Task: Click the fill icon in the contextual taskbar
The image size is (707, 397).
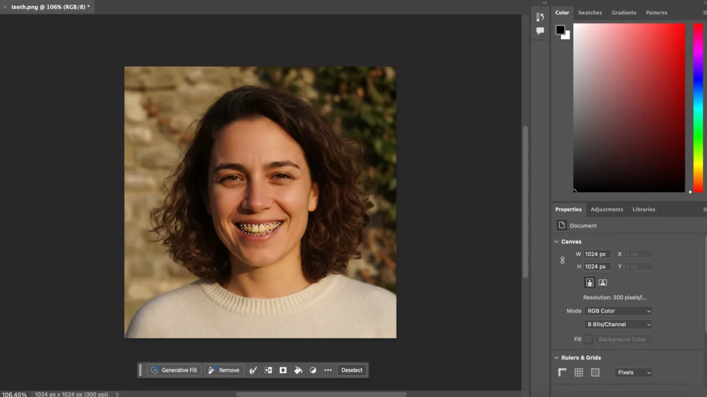Action: (298, 370)
